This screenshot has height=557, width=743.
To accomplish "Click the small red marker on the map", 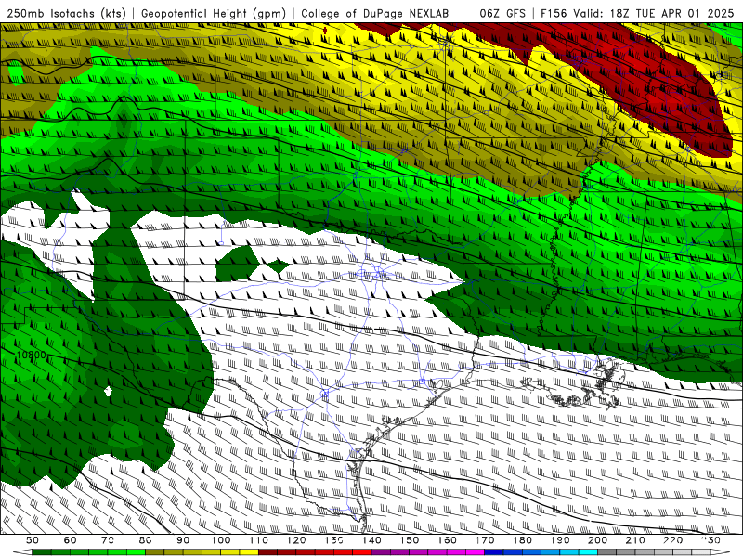I will pos(324,31).
